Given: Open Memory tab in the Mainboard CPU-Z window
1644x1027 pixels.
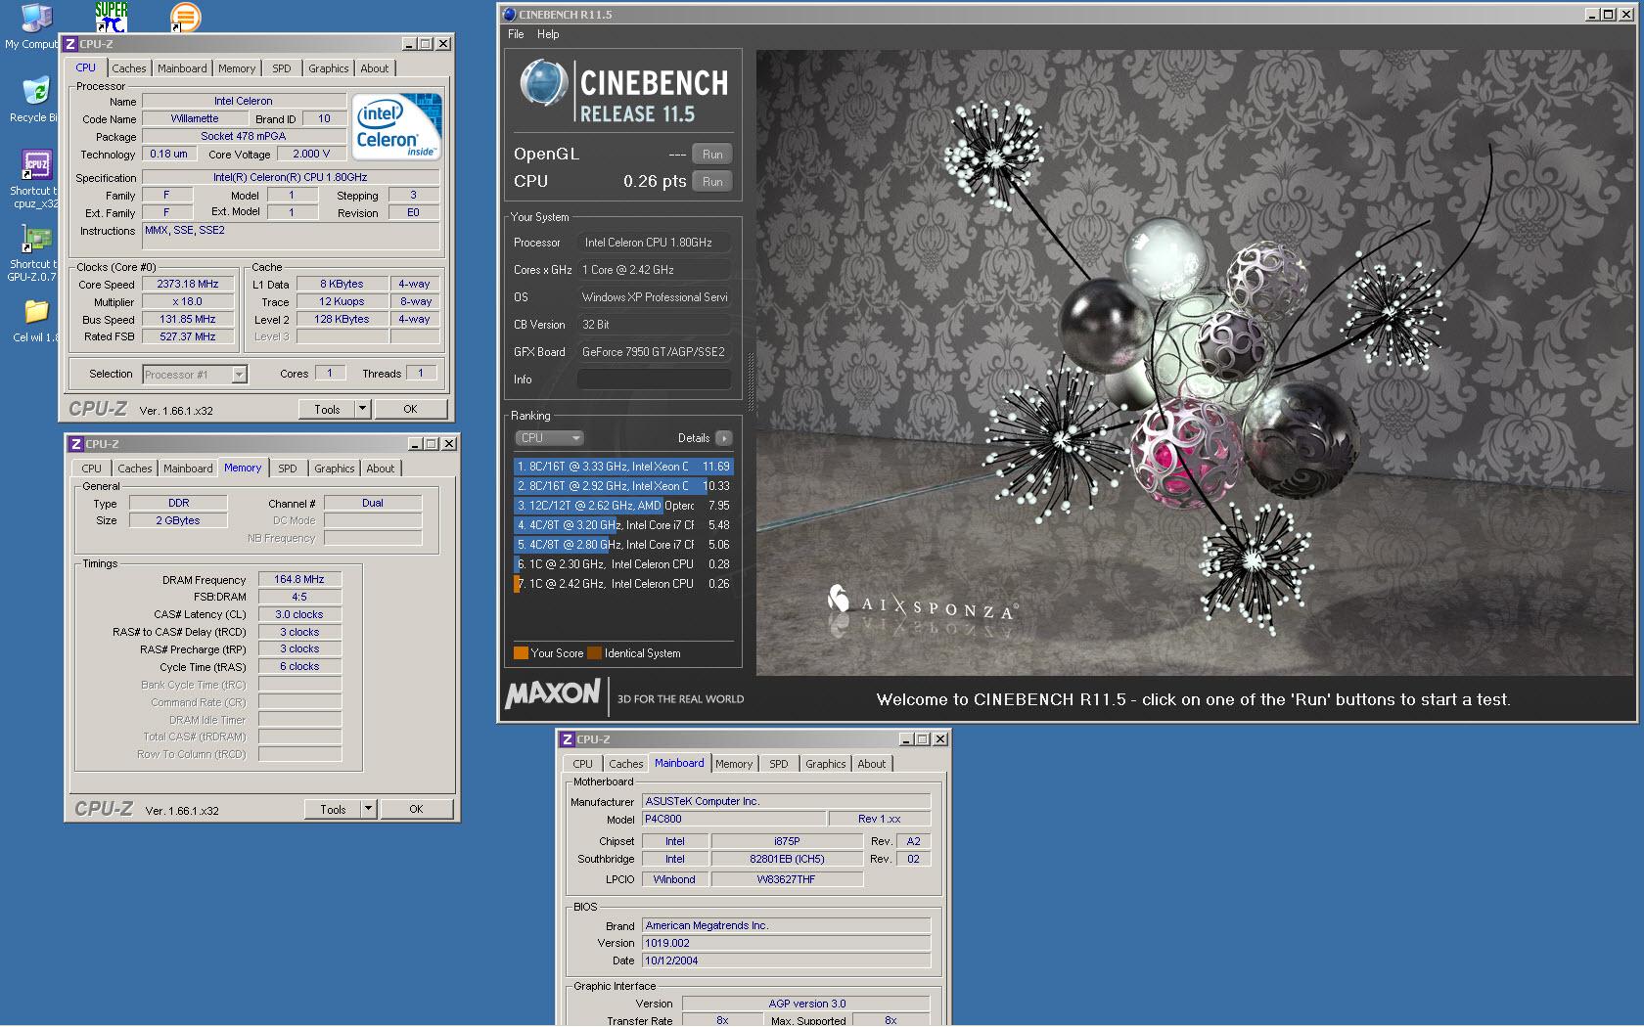Looking at the screenshot, I should (734, 764).
